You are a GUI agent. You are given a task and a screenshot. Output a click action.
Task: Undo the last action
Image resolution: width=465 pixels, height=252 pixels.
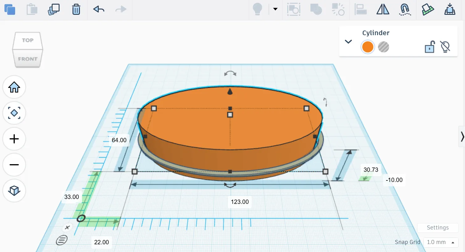click(x=99, y=9)
